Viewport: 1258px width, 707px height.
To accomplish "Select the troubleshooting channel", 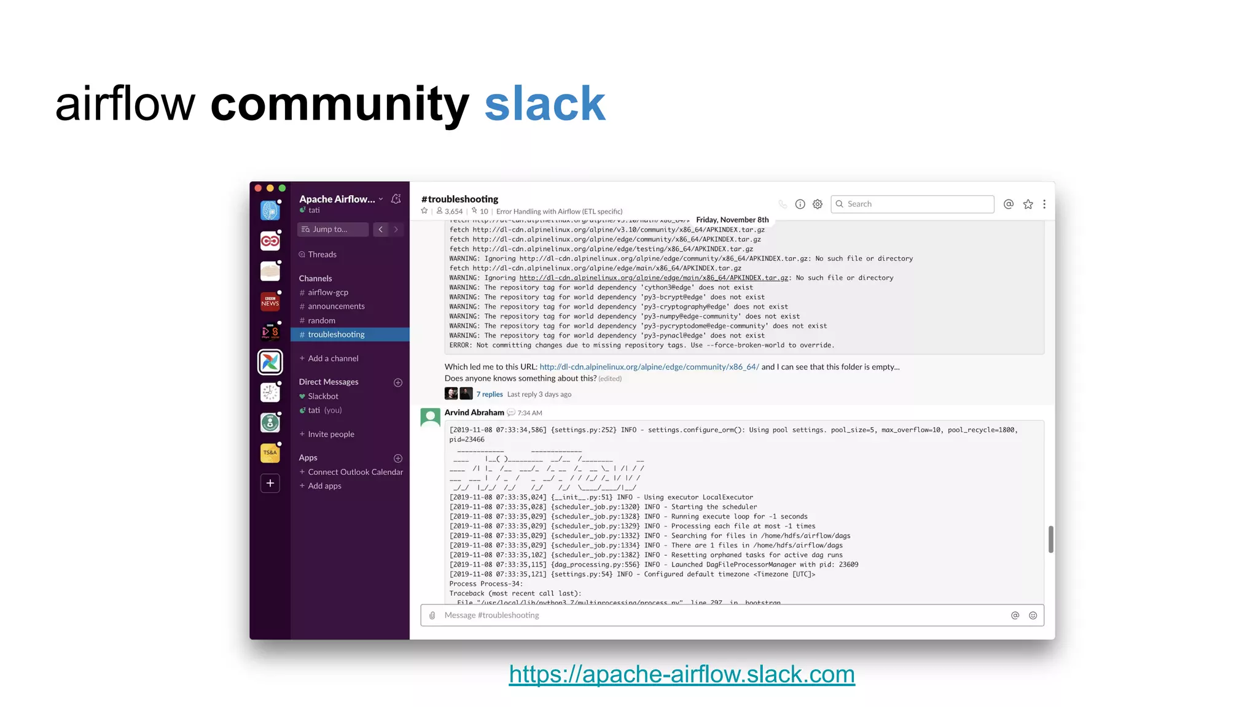I will 350,334.
